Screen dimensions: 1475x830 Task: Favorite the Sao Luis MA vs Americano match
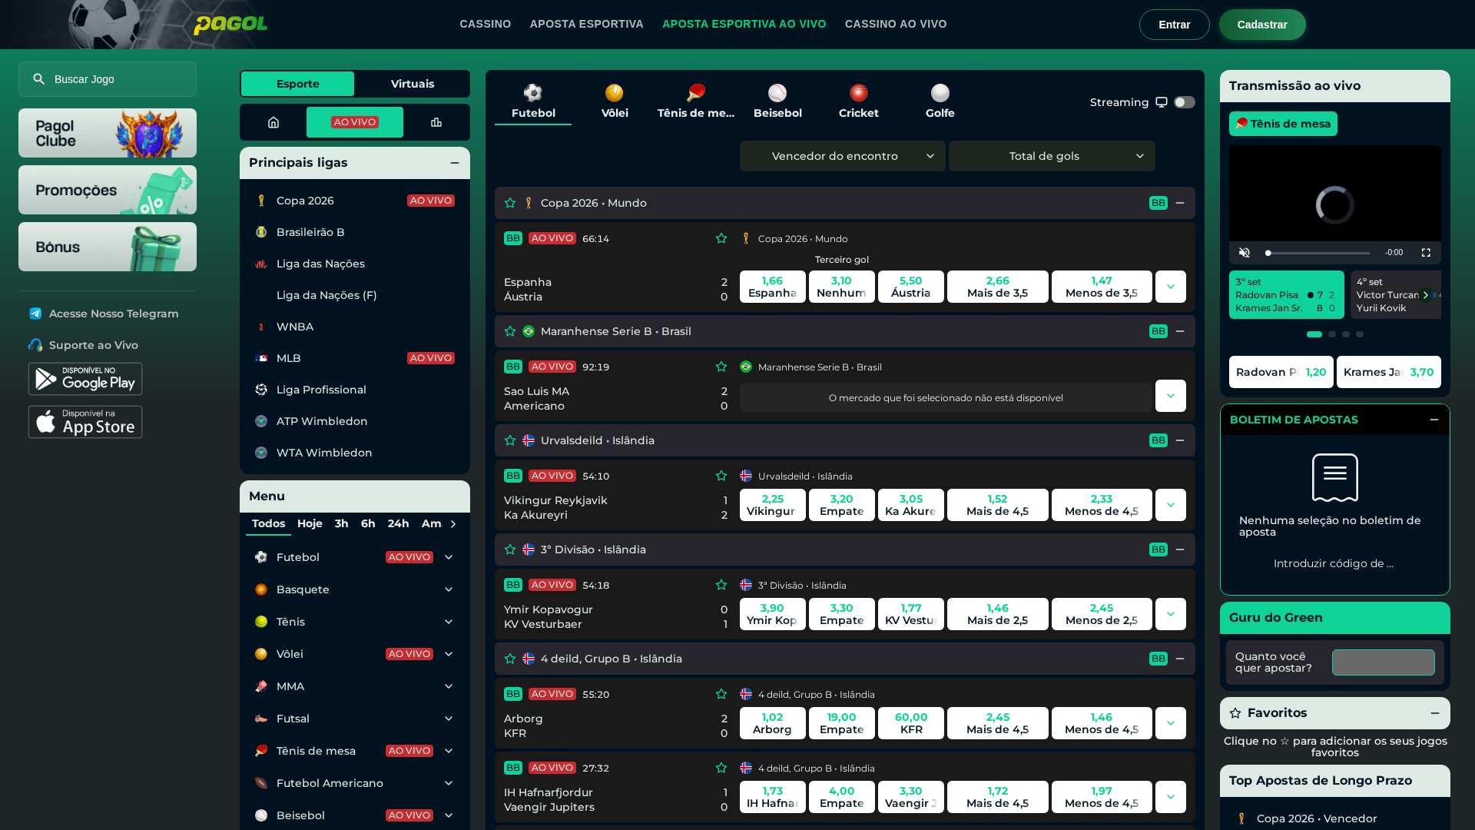(x=721, y=367)
